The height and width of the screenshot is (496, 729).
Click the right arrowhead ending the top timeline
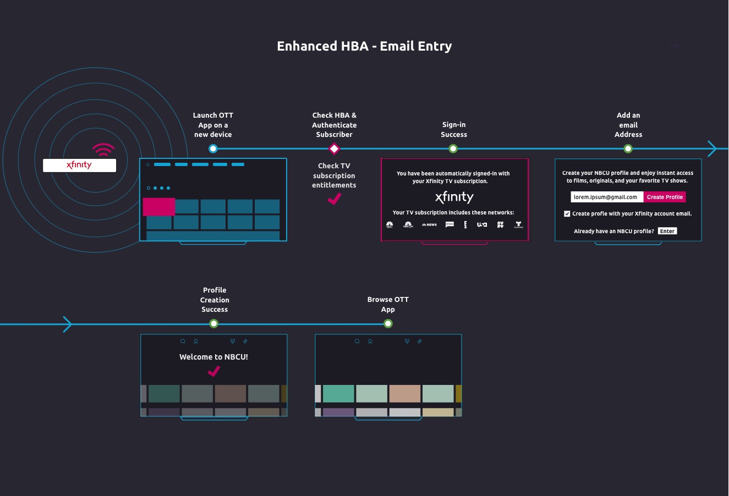pos(712,148)
